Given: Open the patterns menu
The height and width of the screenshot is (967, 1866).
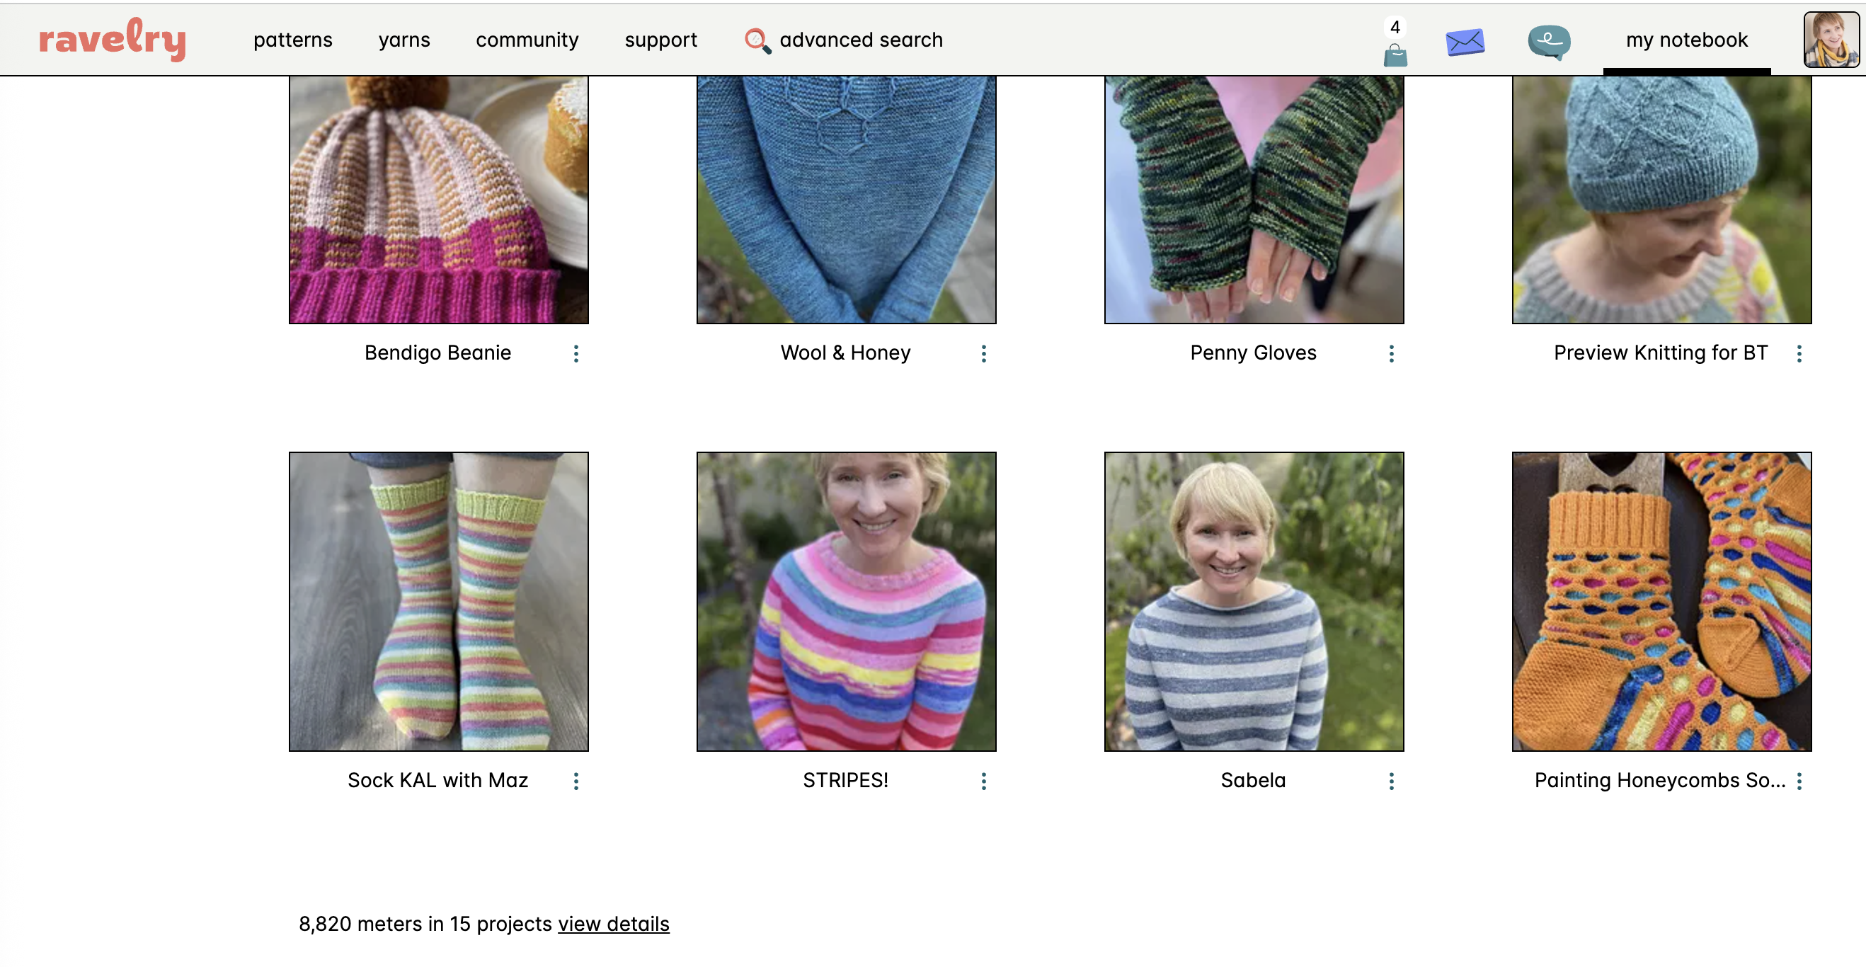Looking at the screenshot, I should (x=292, y=40).
